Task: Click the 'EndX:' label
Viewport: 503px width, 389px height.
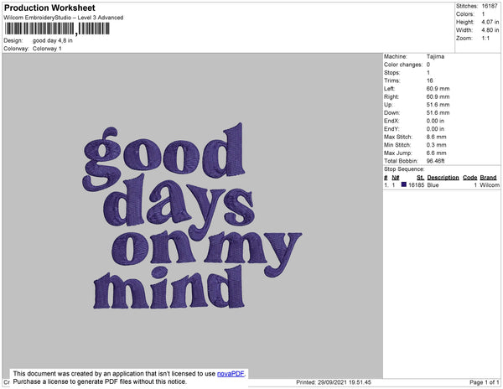Action: coord(392,121)
